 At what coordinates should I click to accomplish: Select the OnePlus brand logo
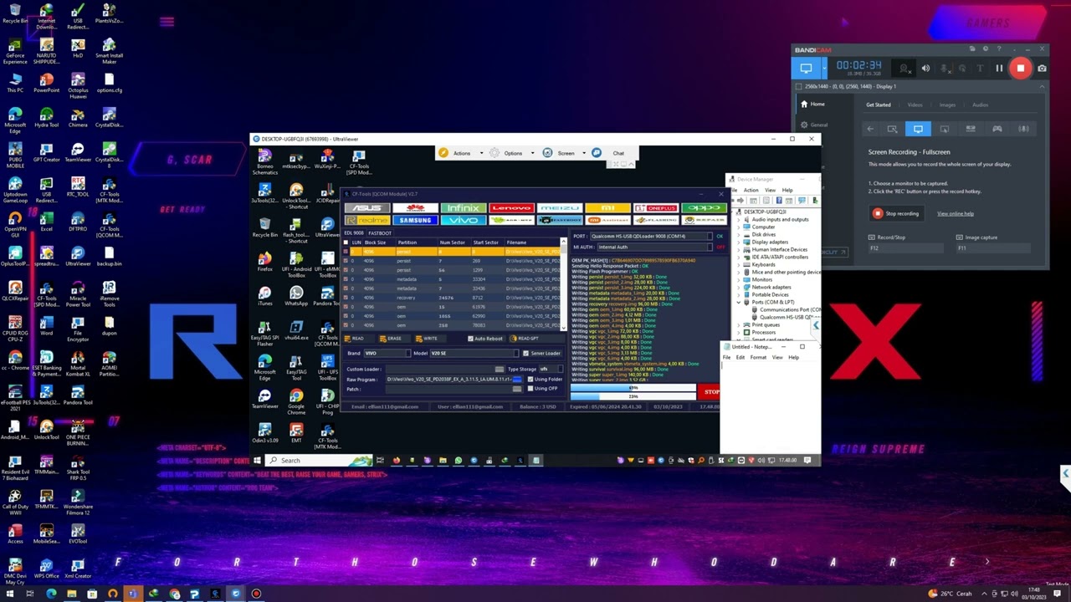coord(656,208)
